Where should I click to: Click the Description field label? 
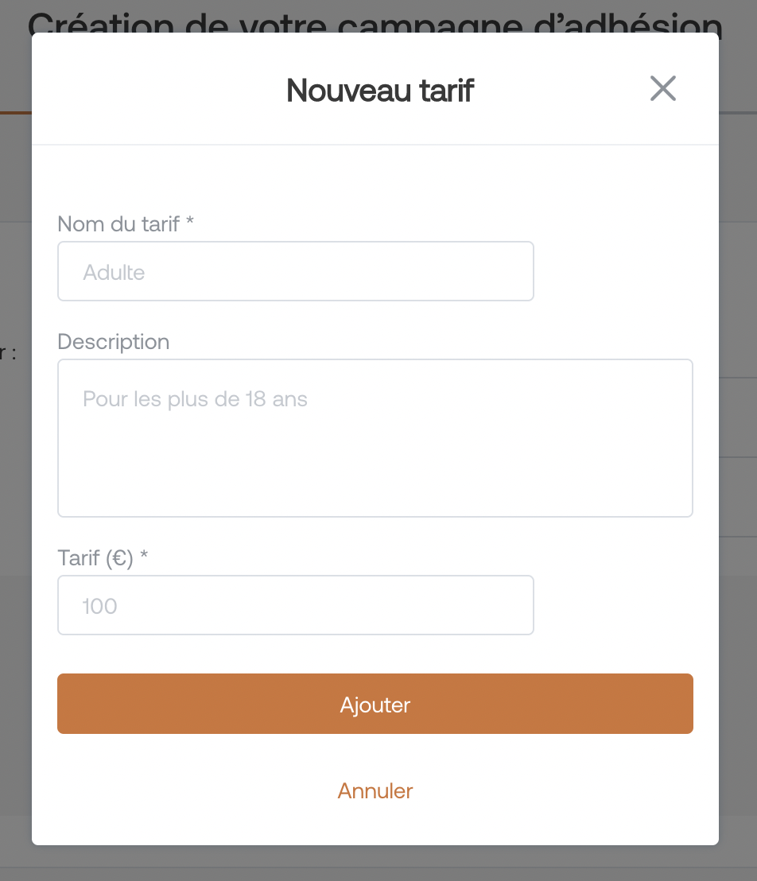coord(114,342)
